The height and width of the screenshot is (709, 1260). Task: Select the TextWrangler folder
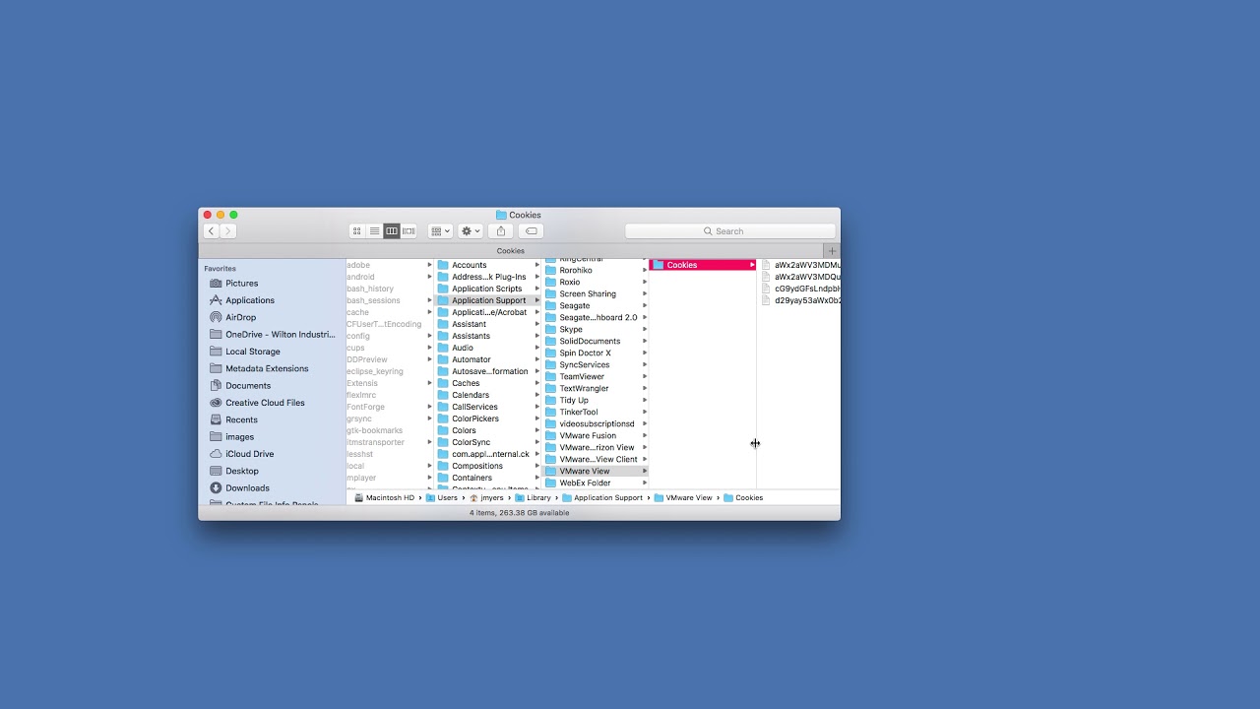pyautogui.click(x=595, y=389)
